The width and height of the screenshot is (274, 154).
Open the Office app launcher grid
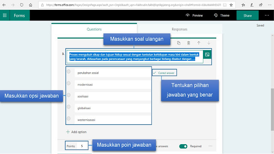pos(5,15)
